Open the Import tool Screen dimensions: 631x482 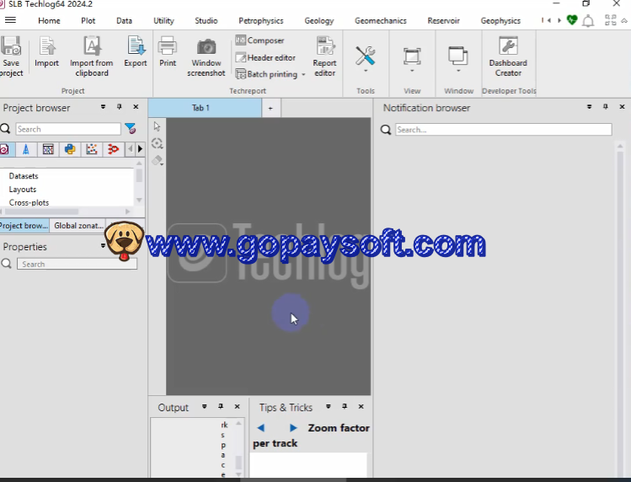[x=46, y=51]
